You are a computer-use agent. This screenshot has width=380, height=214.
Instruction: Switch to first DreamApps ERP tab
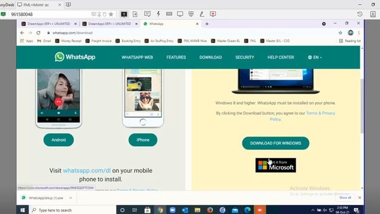(x=49, y=24)
